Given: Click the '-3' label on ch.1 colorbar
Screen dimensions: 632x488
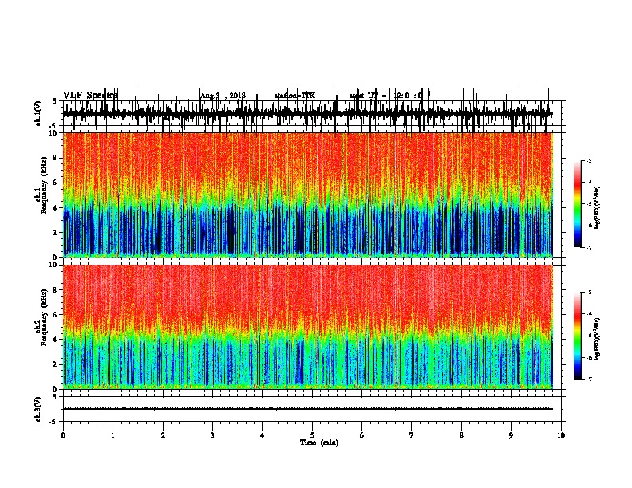Looking at the screenshot, I should tap(588, 161).
